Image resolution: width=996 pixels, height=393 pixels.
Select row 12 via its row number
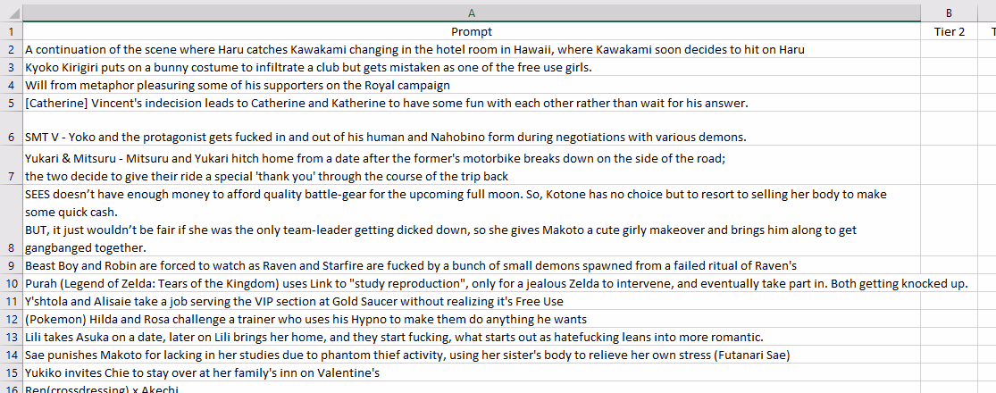pyautogui.click(x=12, y=320)
